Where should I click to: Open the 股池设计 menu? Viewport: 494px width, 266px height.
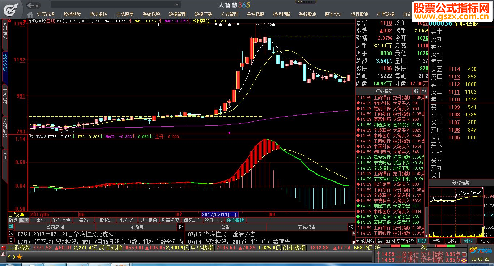coord(333,14)
